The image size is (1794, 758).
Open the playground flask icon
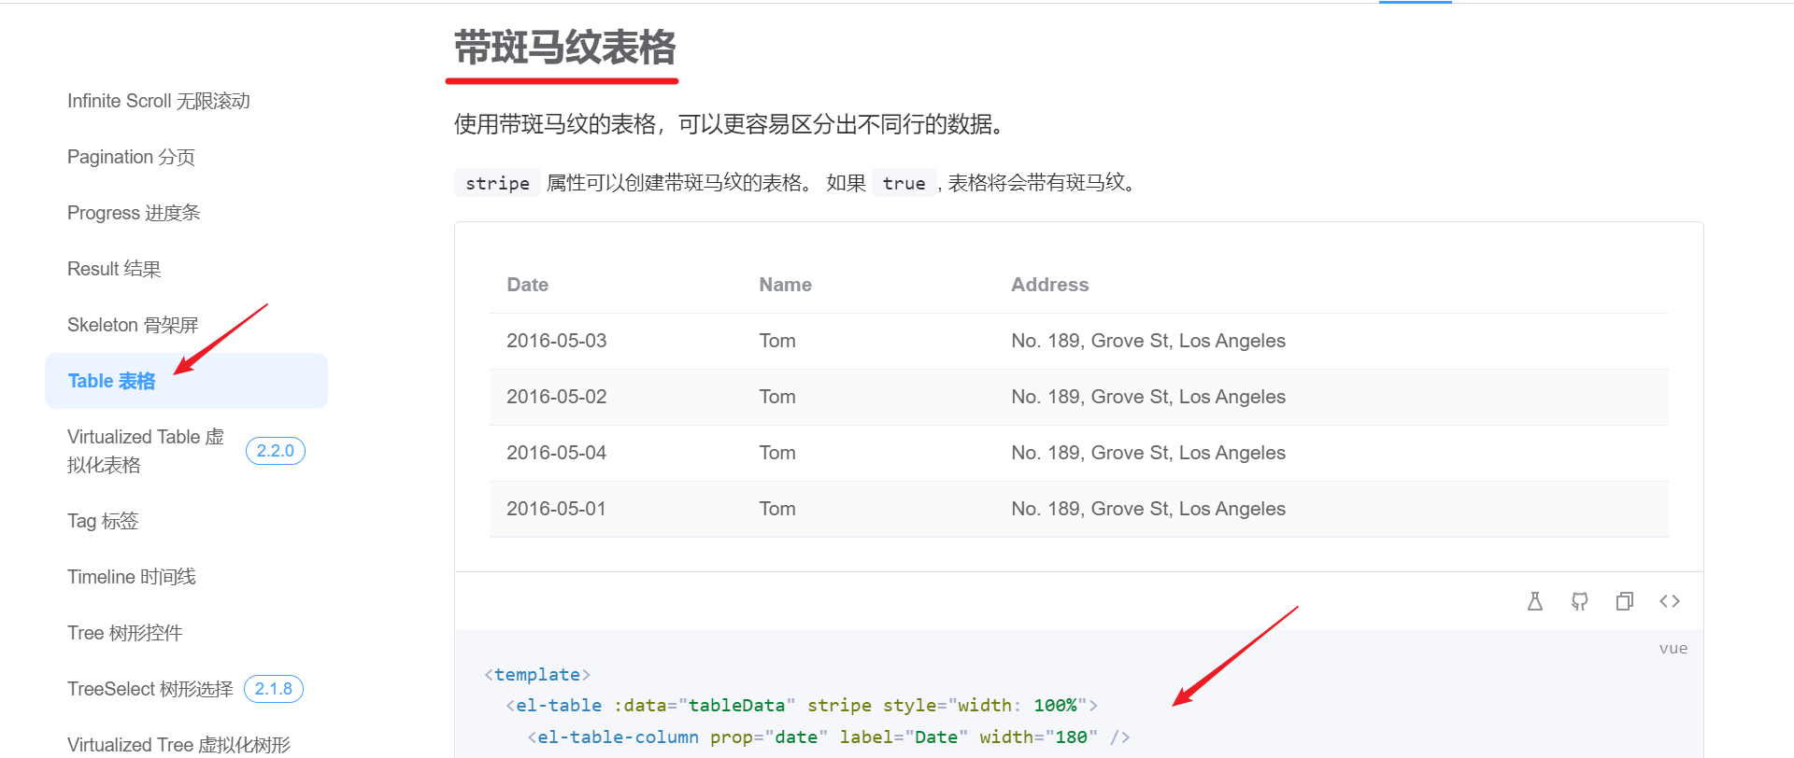(1534, 601)
